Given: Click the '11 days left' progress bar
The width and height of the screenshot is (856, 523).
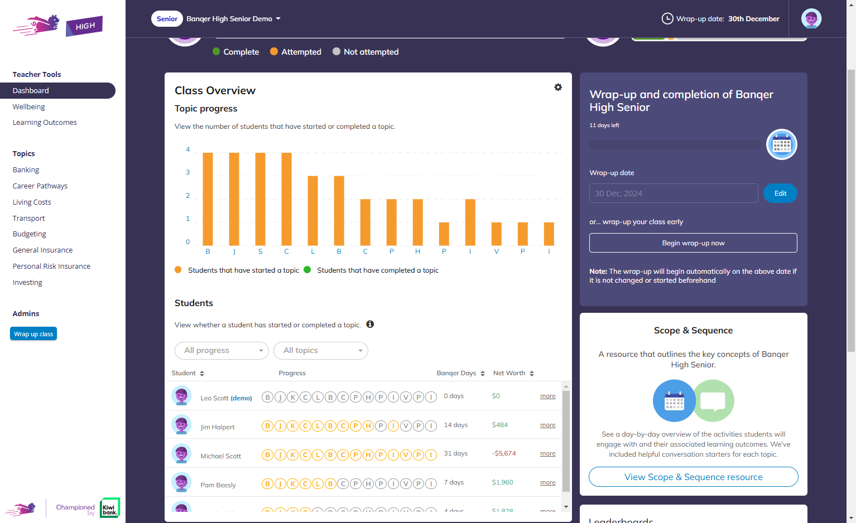Looking at the screenshot, I should [x=675, y=145].
